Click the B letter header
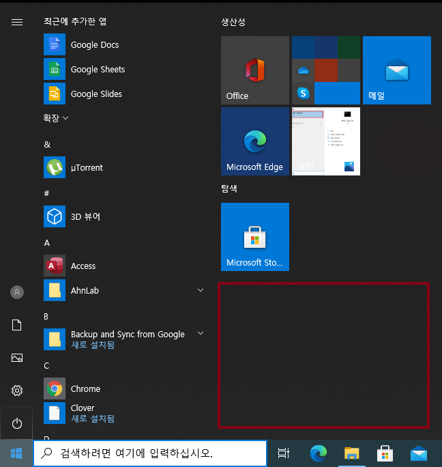This screenshot has width=442, height=467. click(x=46, y=316)
